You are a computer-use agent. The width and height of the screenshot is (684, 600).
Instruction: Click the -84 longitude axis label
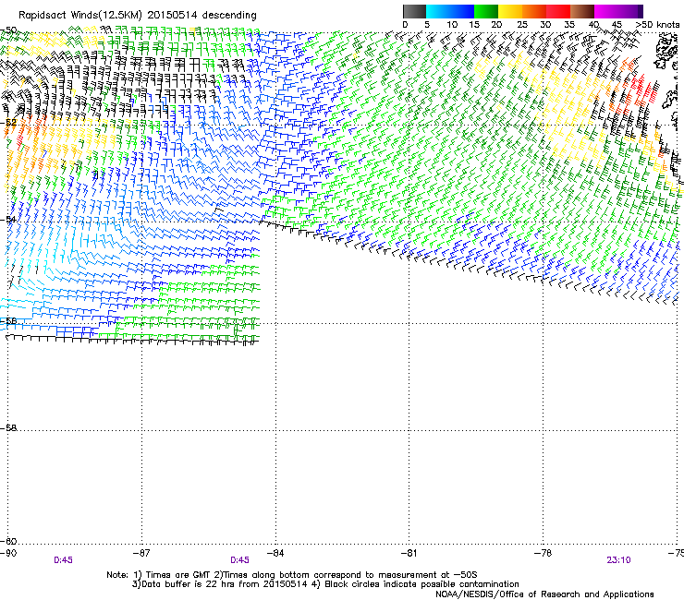pos(275,553)
